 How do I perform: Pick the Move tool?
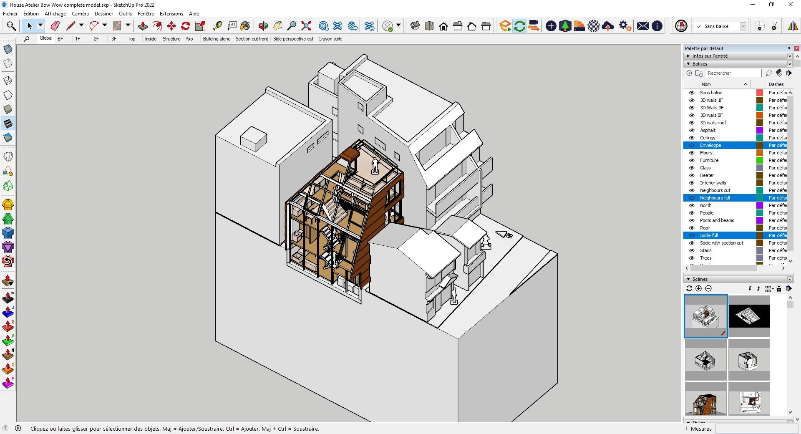pyautogui.click(x=171, y=26)
